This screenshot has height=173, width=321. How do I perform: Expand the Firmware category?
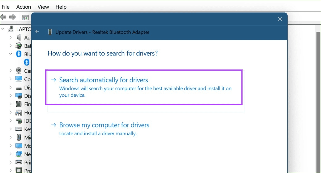pyautogui.click(x=11, y=104)
